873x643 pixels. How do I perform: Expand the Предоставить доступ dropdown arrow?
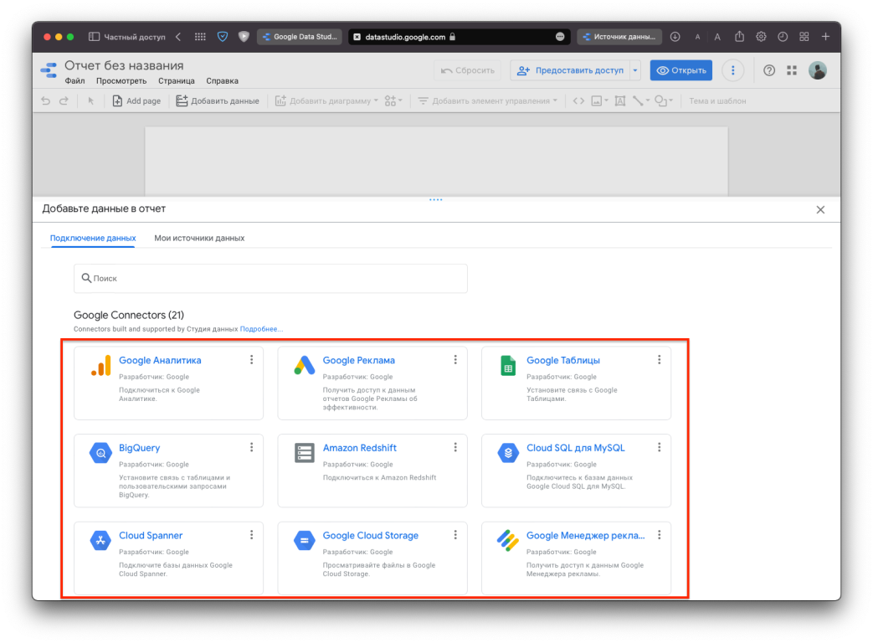[634, 70]
